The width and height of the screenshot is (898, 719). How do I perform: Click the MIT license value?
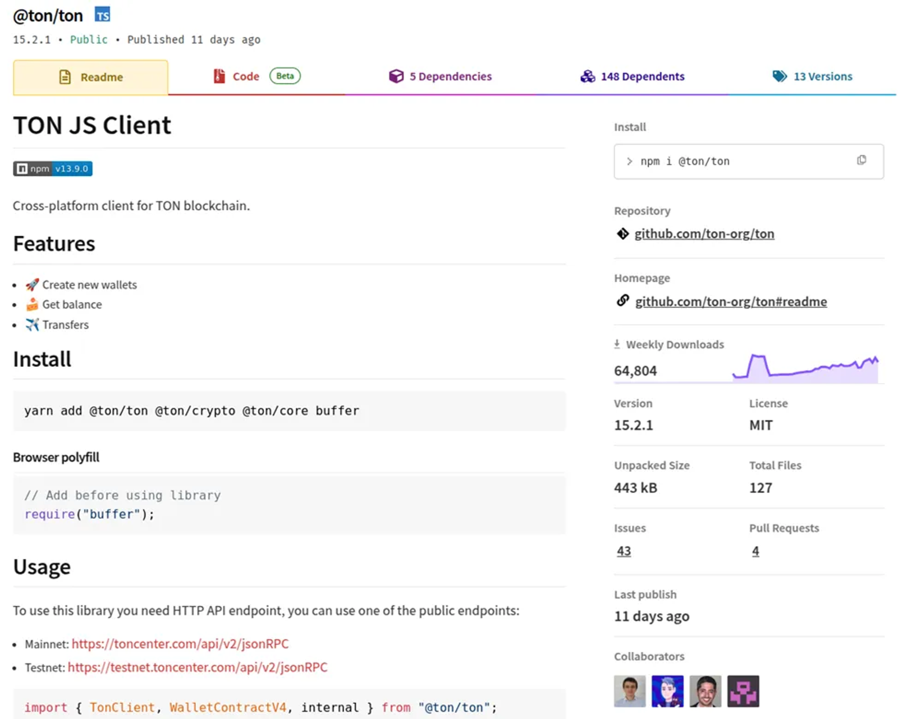click(x=761, y=425)
